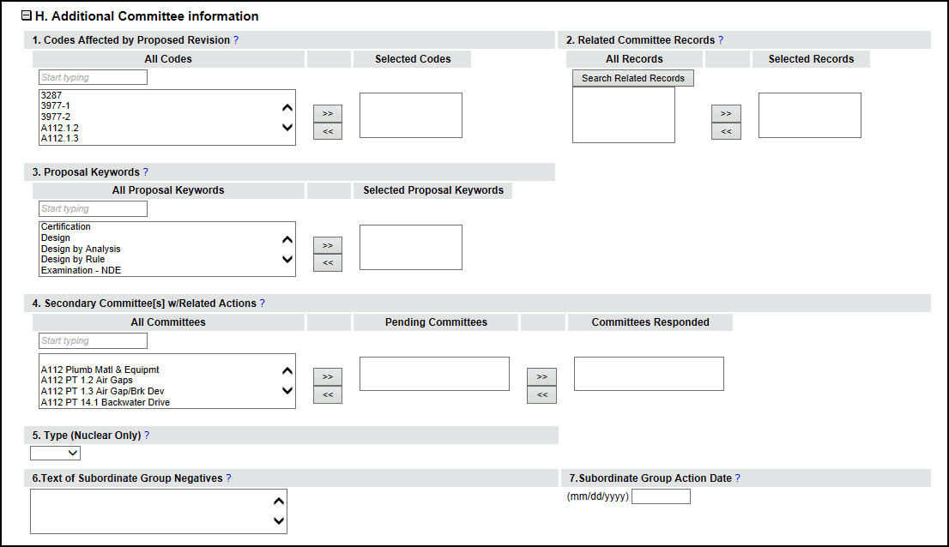Click the Proposal Keywords help question mark

[x=146, y=172]
